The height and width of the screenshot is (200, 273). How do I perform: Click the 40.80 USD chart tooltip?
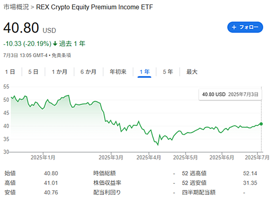tap(230, 94)
